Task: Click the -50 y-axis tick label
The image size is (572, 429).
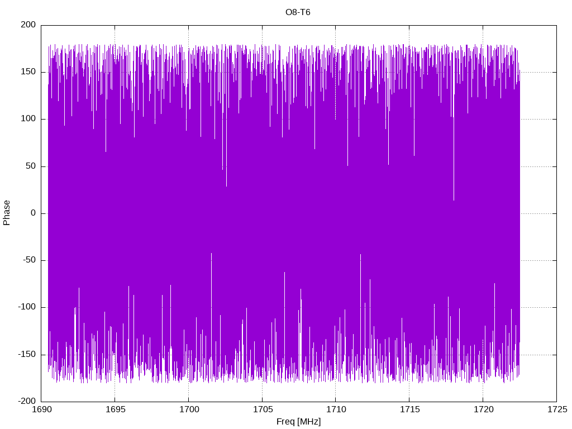Action: (x=29, y=260)
